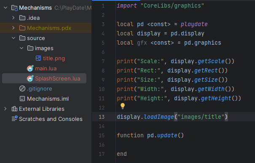
Task: Click getSize method call
Action: (206, 80)
